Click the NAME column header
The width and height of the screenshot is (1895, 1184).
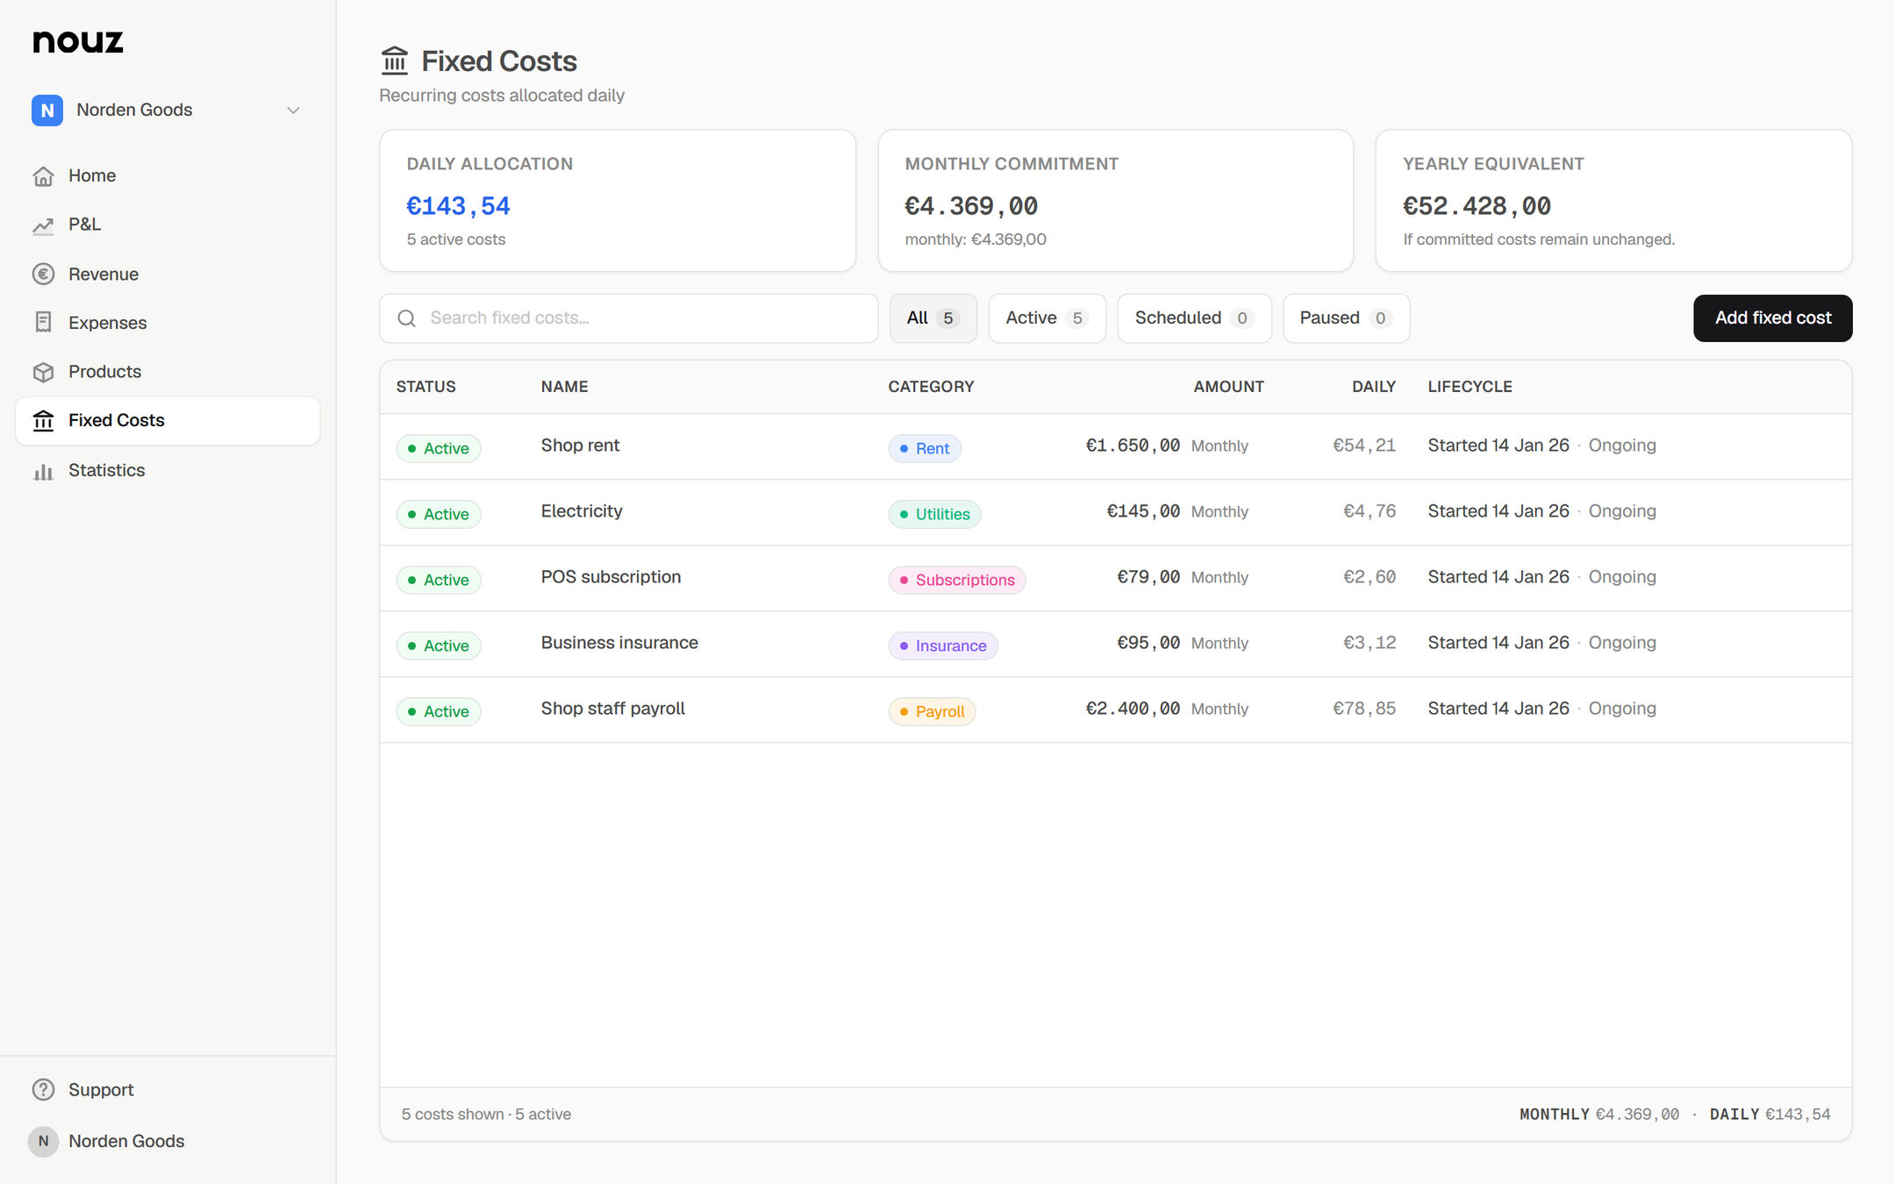click(564, 387)
